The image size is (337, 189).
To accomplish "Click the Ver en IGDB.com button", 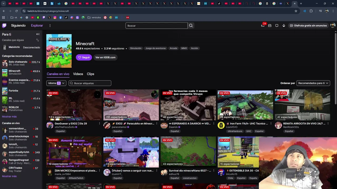I will tap(105, 57).
